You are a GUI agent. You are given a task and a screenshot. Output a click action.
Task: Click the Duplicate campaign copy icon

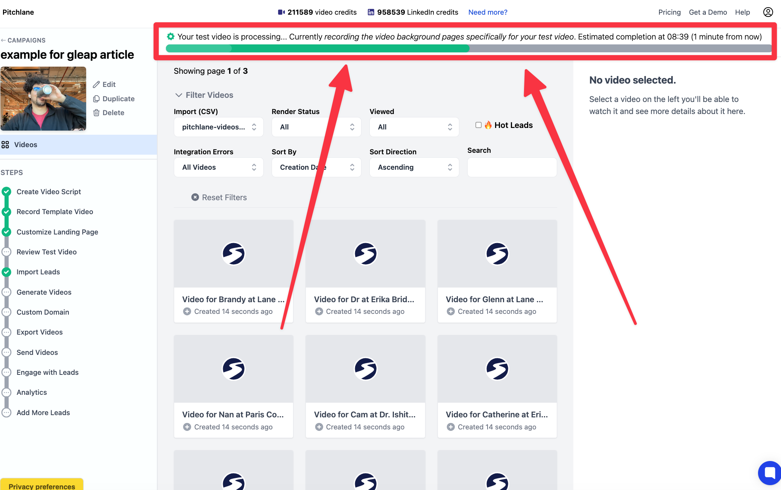(x=96, y=99)
